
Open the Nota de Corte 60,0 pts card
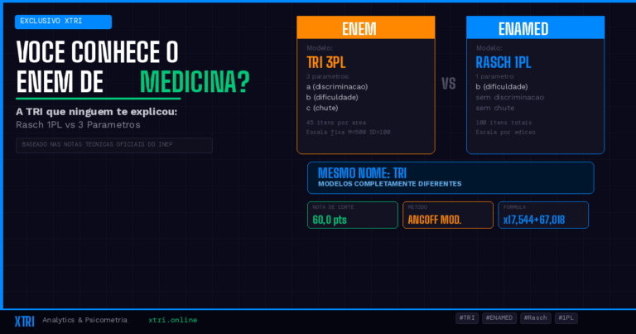click(x=353, y=215)
